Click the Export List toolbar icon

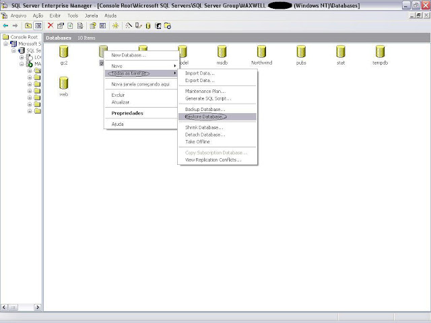pyautogui.click(x=80, y=26)
